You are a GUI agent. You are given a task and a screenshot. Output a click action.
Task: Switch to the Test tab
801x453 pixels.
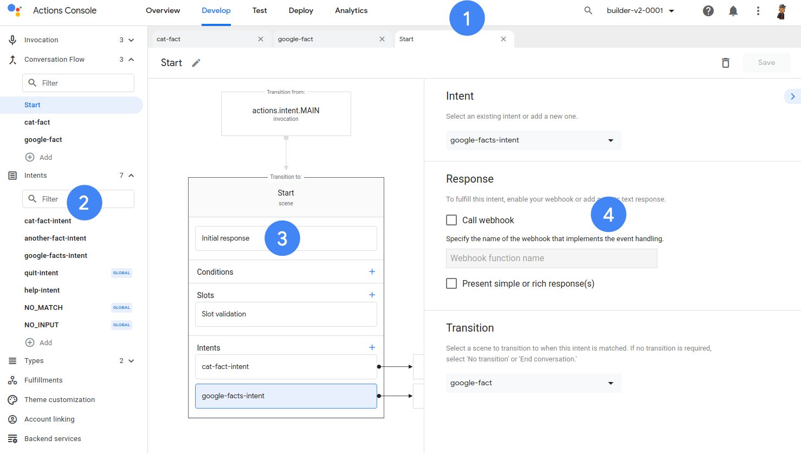coord(260,11)
